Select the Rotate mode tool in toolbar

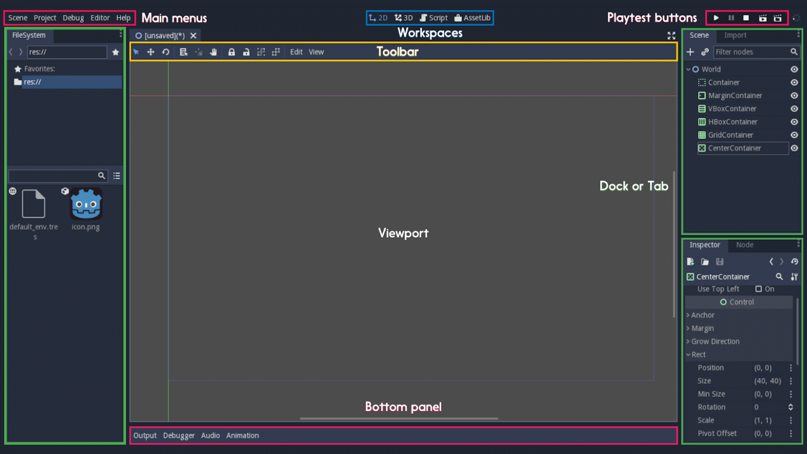166,52
